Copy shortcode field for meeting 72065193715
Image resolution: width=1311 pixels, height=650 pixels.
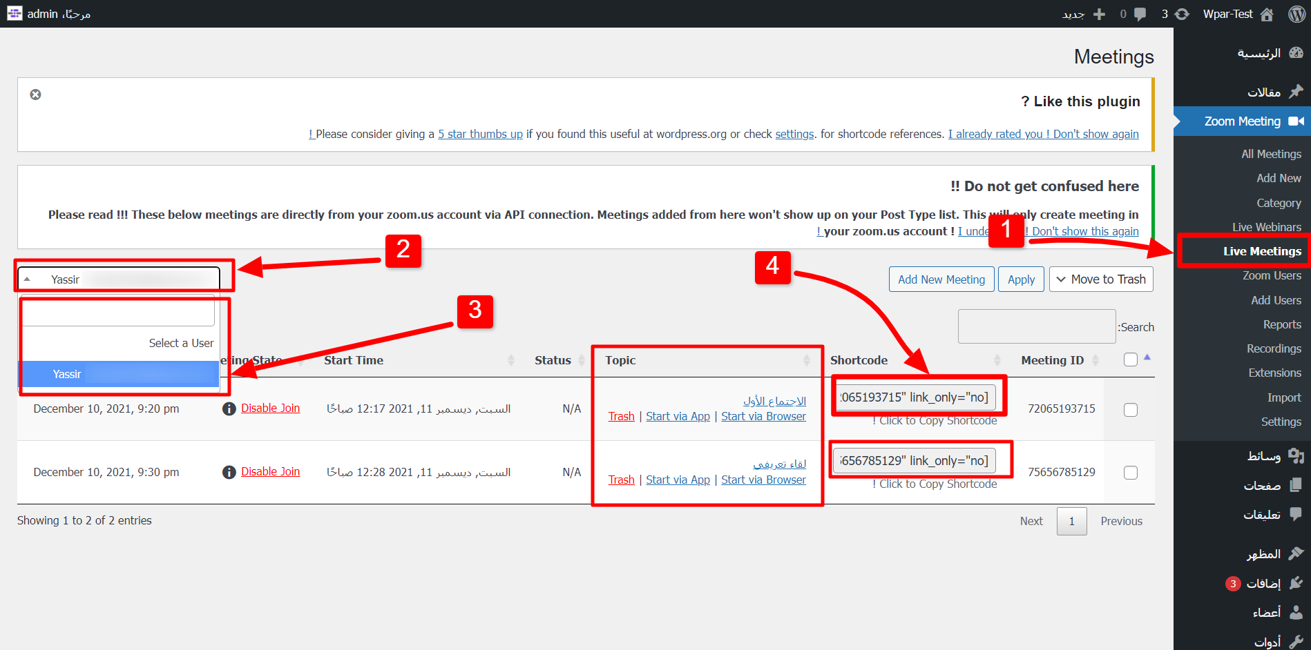(x=915, y=397)
